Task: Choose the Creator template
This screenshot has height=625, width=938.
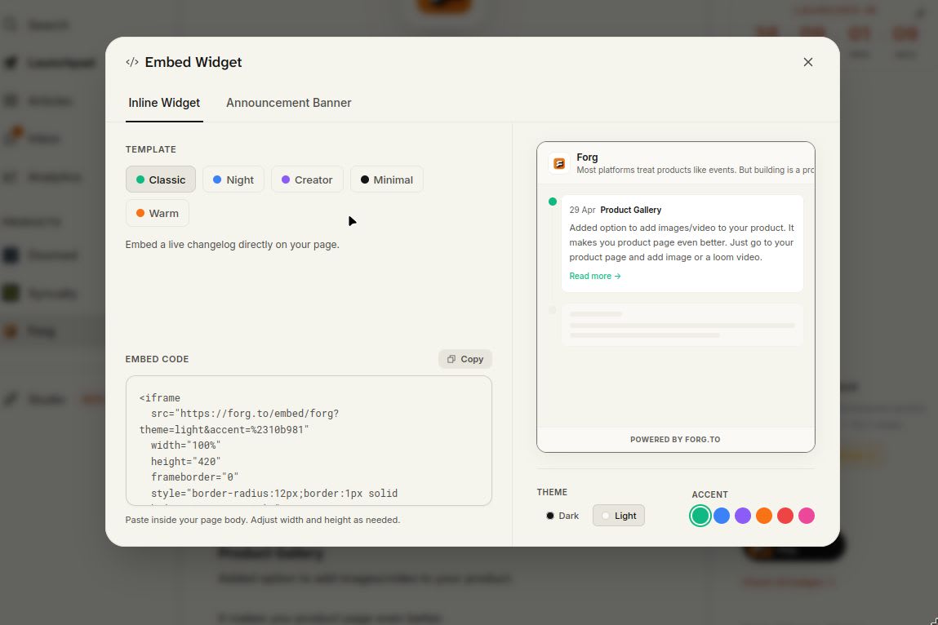Action: pyautogui.click(x=307, y=180)
